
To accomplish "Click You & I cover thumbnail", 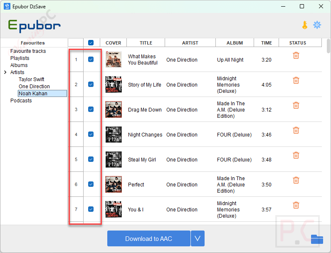I will [114, 209].
